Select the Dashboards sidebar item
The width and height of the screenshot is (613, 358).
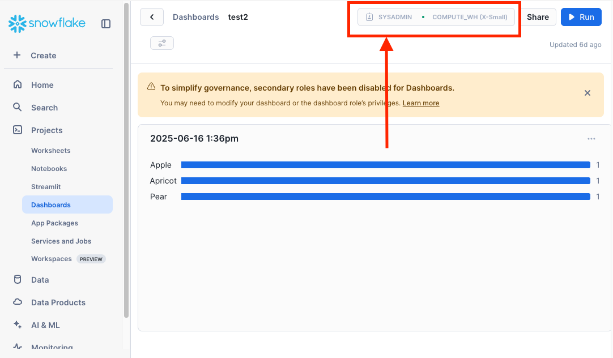point(67,204)
